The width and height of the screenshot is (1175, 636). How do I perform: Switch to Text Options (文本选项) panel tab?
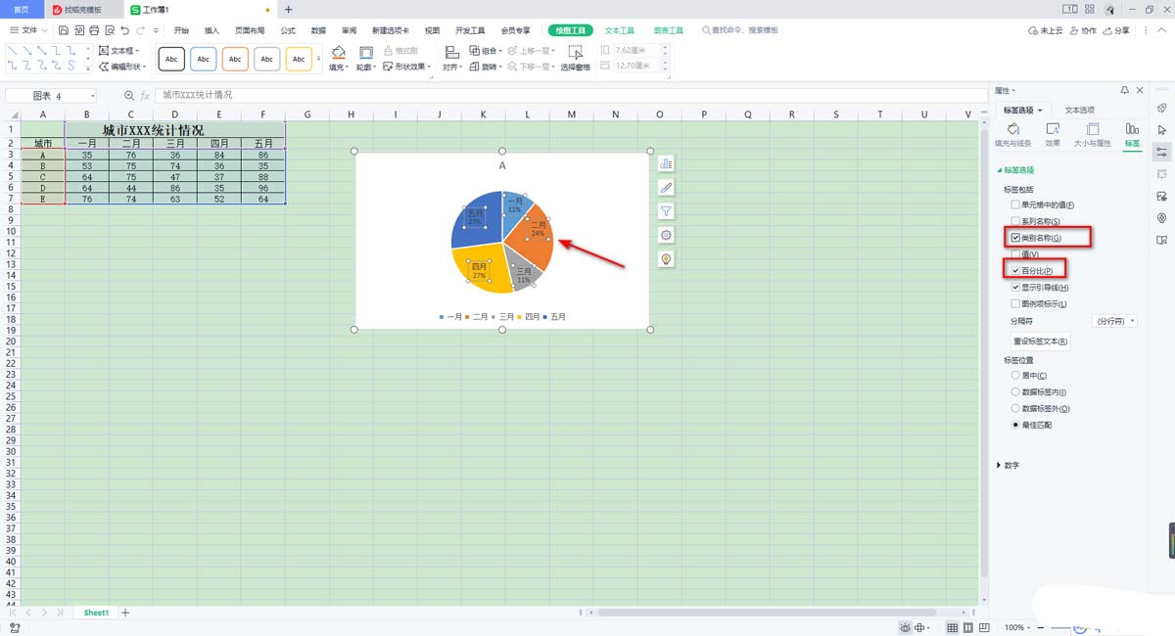[x=1080, y=110]
